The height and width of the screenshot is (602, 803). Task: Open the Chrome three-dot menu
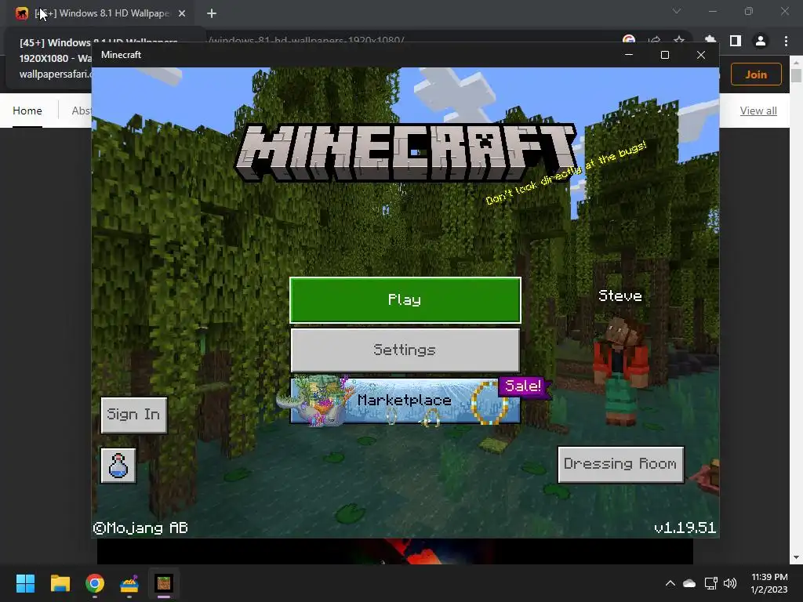(x=786, y=41)
